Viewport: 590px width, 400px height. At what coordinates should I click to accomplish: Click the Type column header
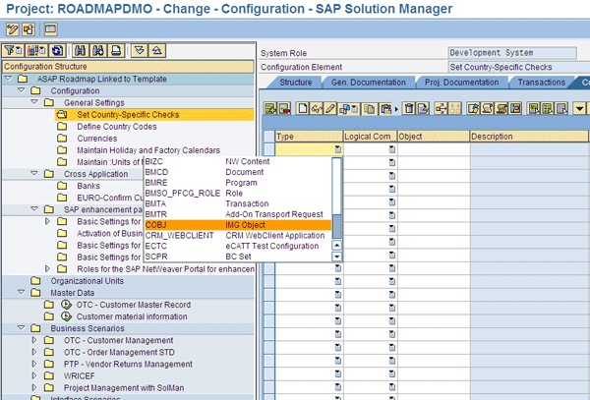309,137
